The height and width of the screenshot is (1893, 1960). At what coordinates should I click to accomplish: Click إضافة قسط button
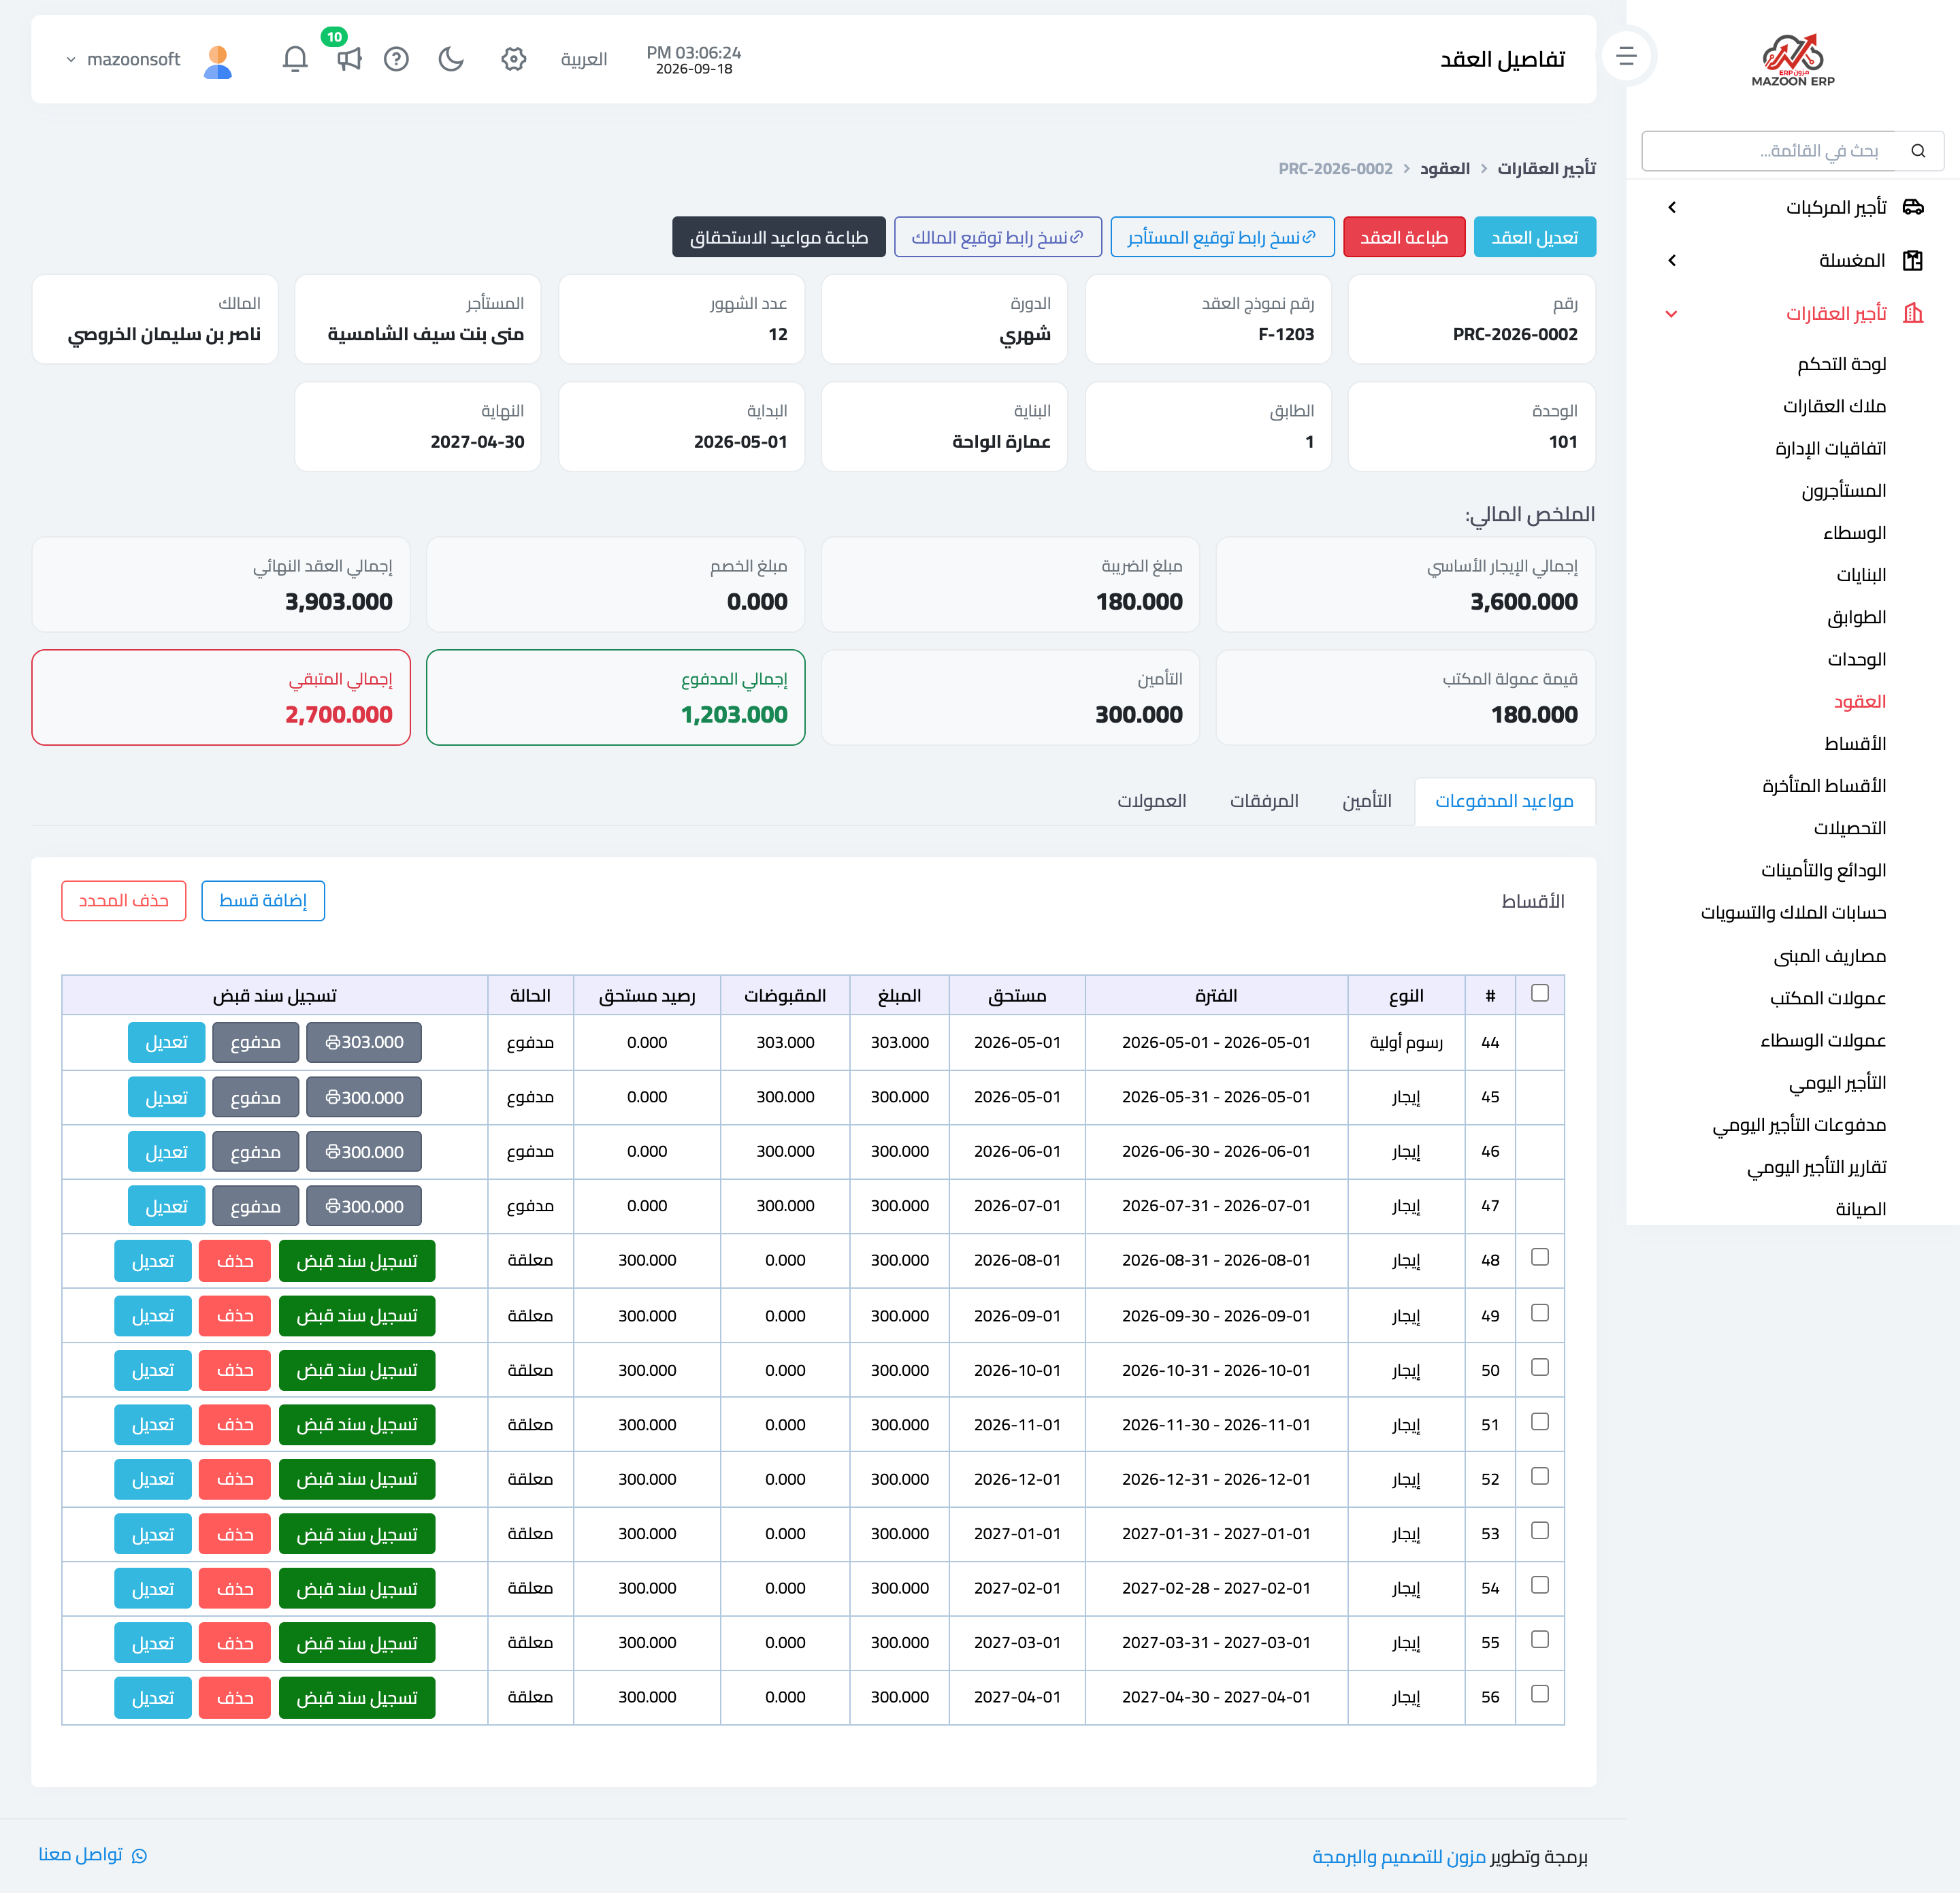(x=263, y=901)
